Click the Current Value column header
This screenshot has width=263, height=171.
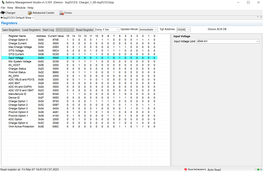tap(56, 36)
